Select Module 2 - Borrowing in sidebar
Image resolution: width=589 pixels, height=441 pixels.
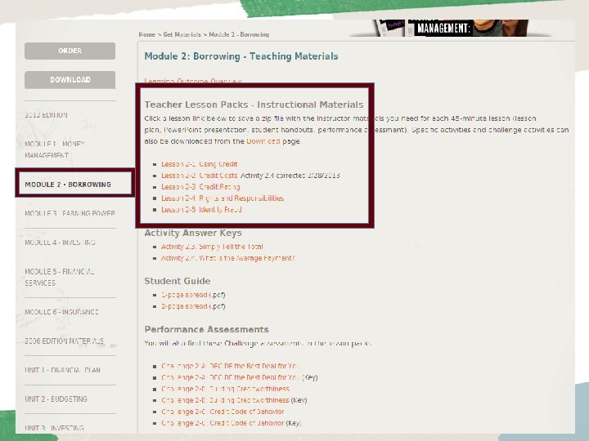click(x=68, y=185)
